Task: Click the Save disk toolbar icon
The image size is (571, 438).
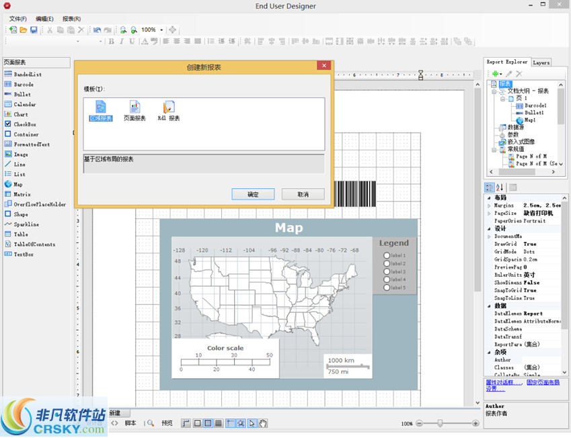Action: click(x=34, y=30)
